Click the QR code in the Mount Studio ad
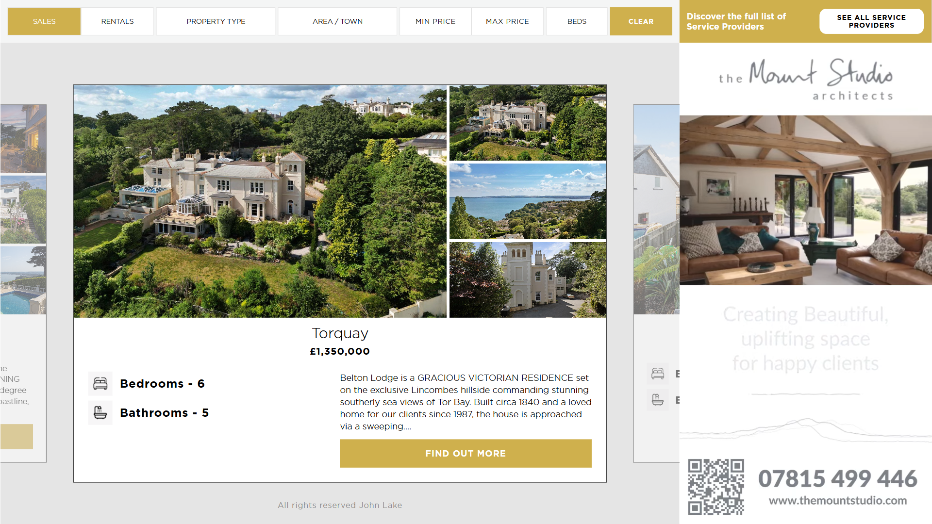The height and width of the screenshot is (524, 932). tap(716, 487)
